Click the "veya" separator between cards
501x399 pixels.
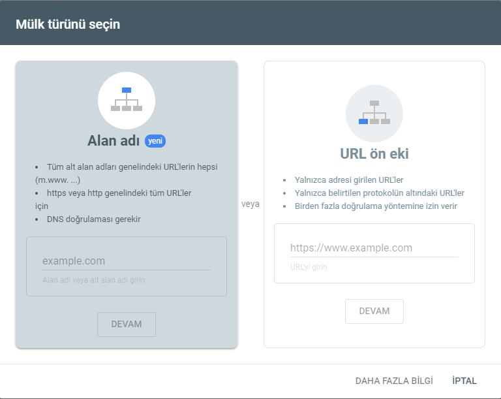250,204
